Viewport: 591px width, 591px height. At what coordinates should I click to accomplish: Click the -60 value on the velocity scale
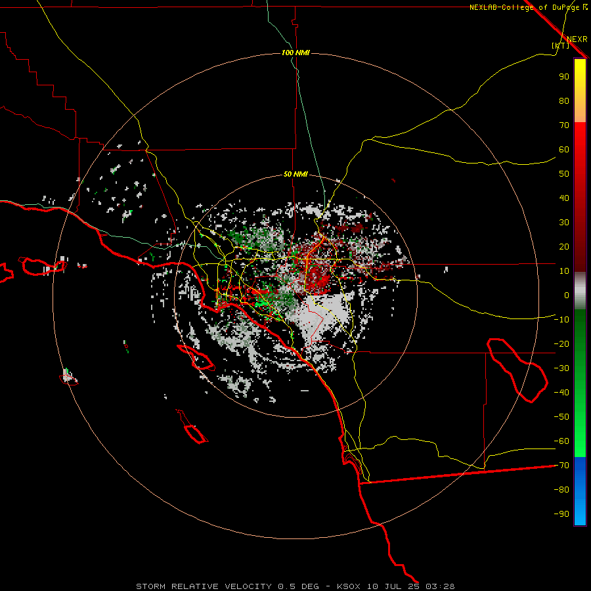point(561,441)
